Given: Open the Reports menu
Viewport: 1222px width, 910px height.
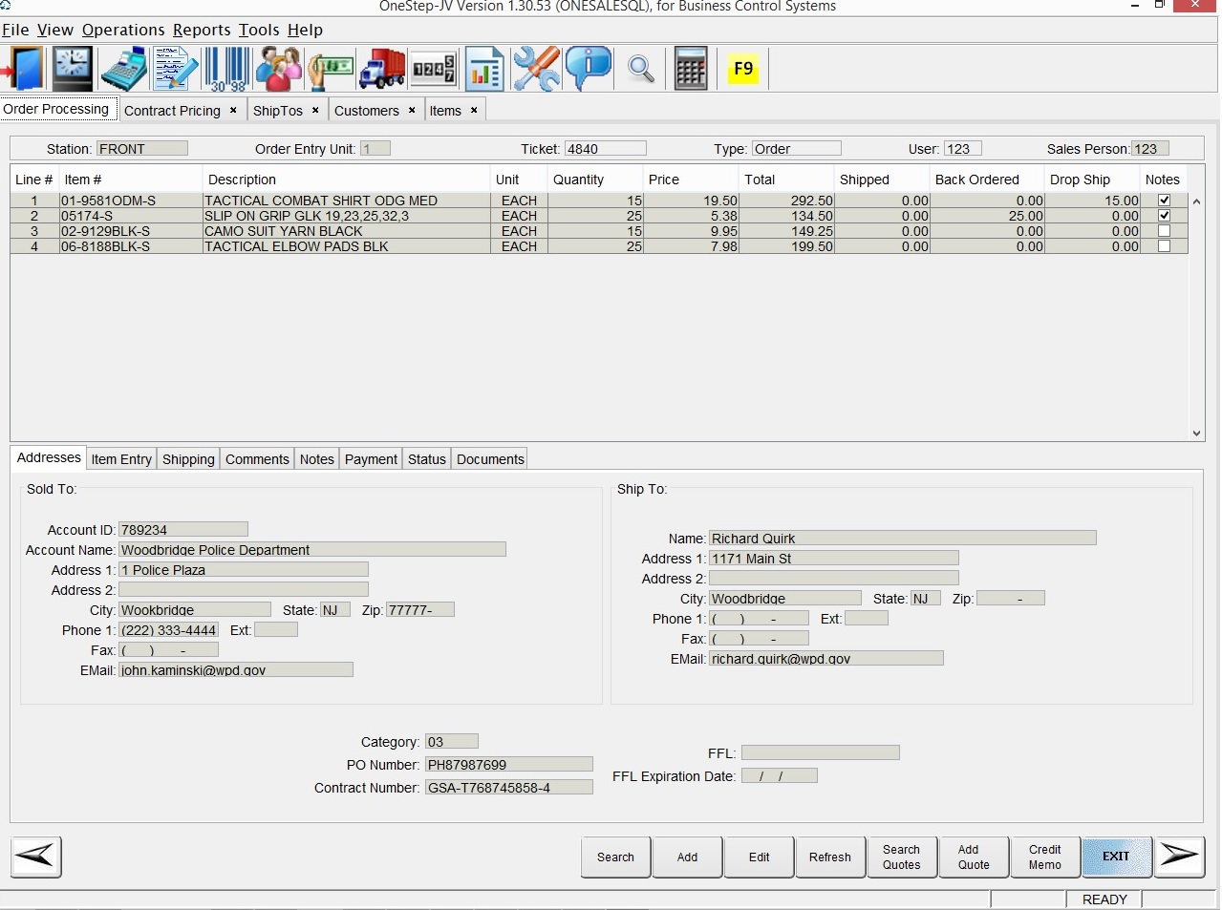Looking at the screenshot, I should point(202,30).
